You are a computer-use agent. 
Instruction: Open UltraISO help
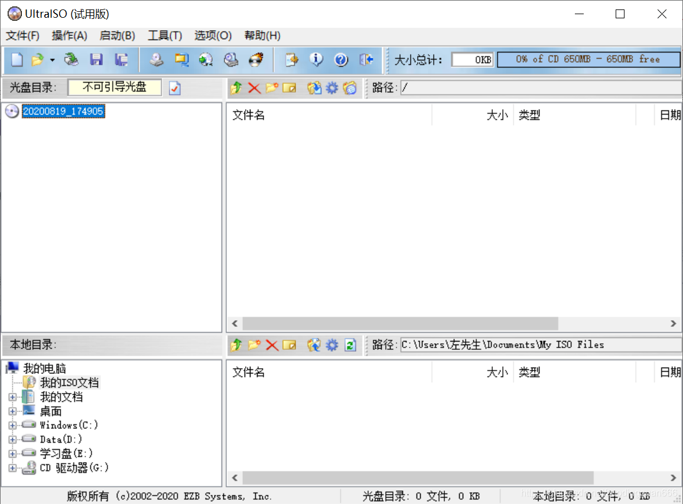341,59
